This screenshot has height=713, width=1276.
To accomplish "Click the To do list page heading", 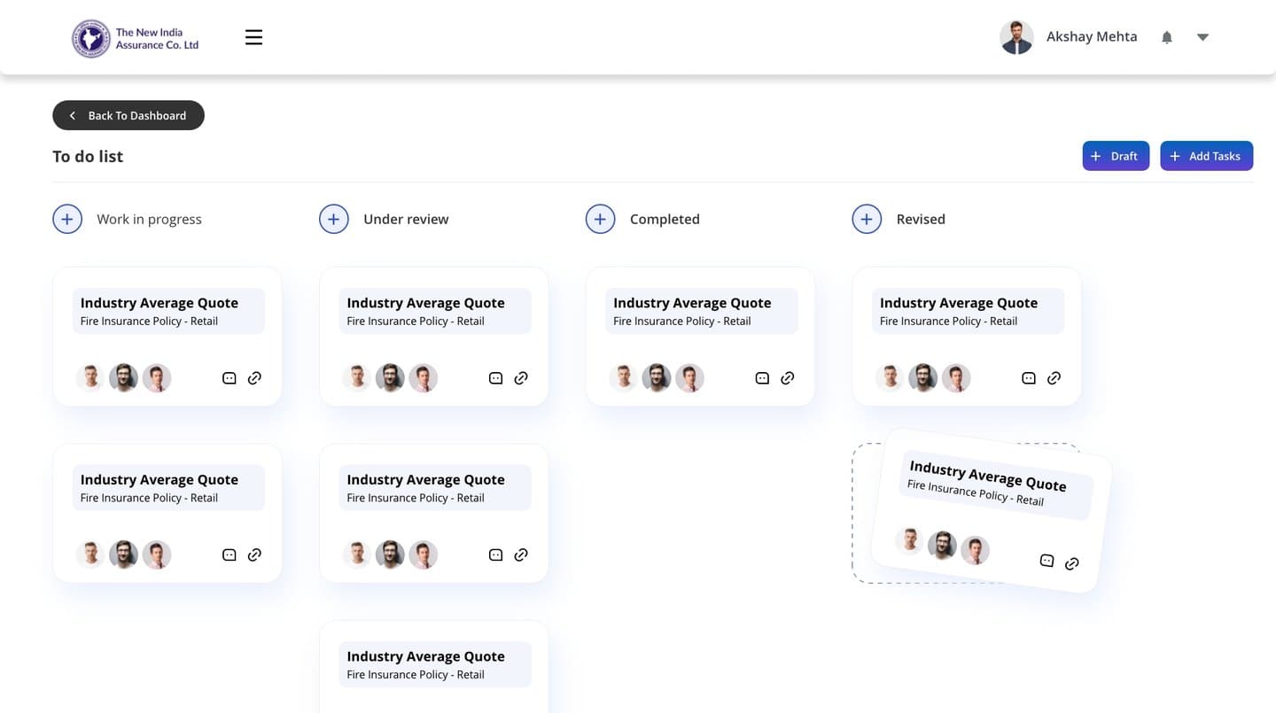I will (88, 156).
